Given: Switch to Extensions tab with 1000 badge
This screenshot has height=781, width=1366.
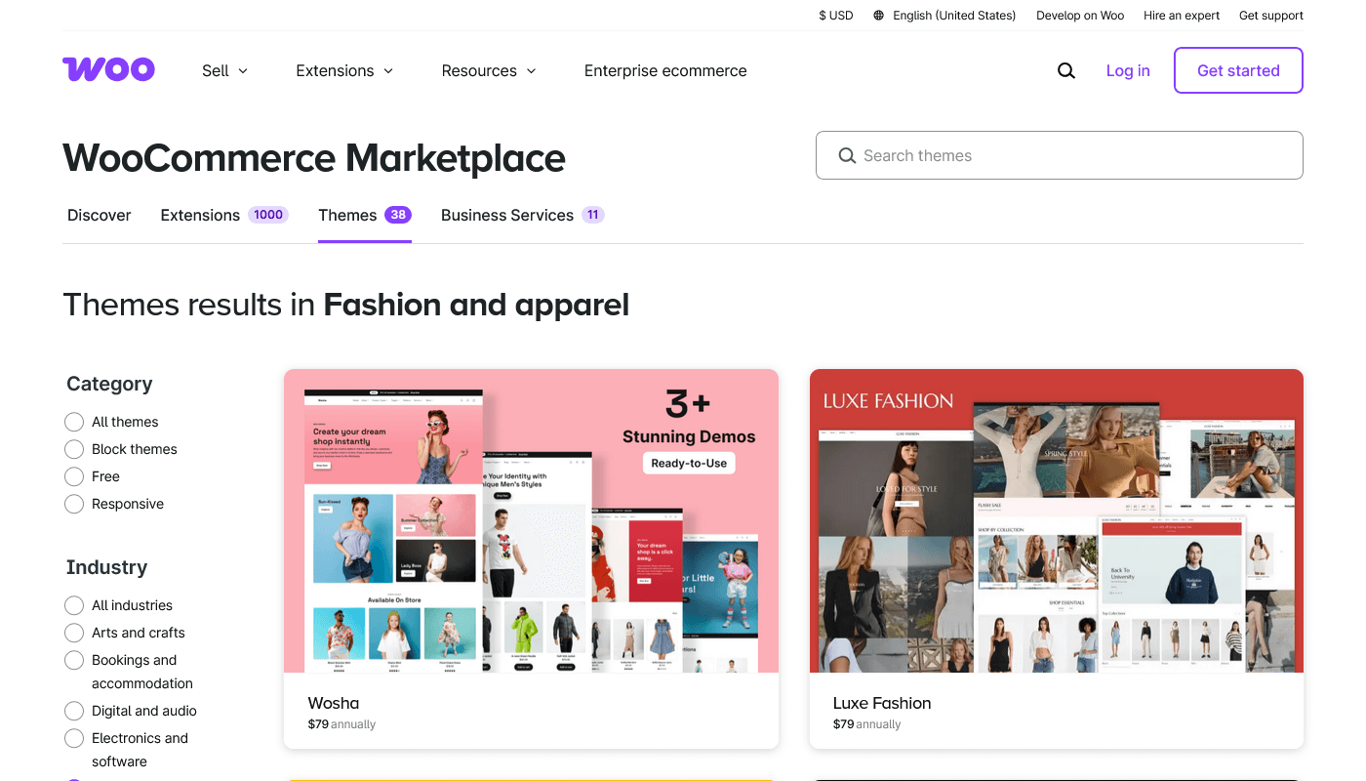Looking at the screenshot, I should click(x=224, y=215).
